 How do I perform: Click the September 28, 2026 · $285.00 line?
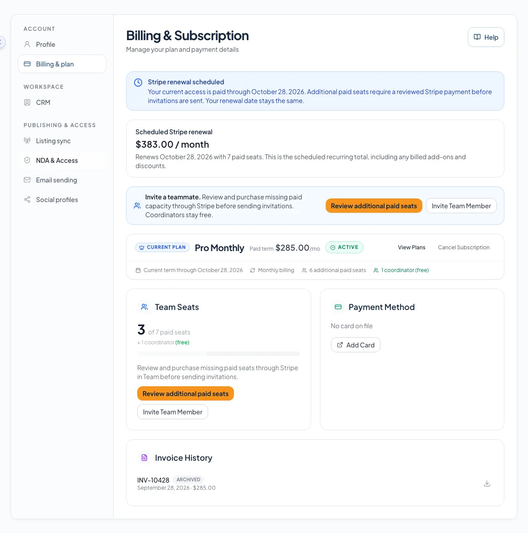(176, 488)
